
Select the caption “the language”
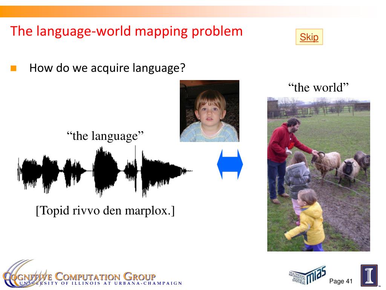[105, 136]
